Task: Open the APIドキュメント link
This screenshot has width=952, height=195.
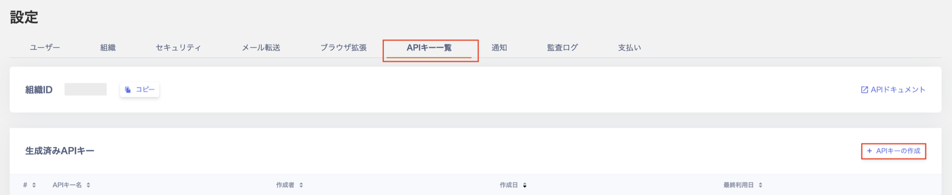Action: click(x=893, y=89)
